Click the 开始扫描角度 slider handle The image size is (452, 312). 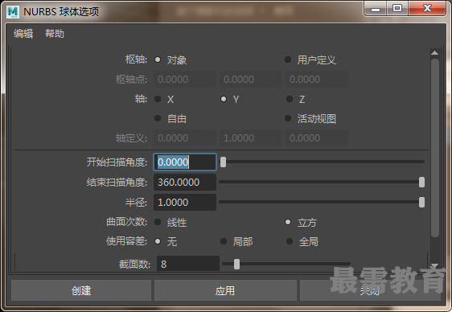click(223, 162)
